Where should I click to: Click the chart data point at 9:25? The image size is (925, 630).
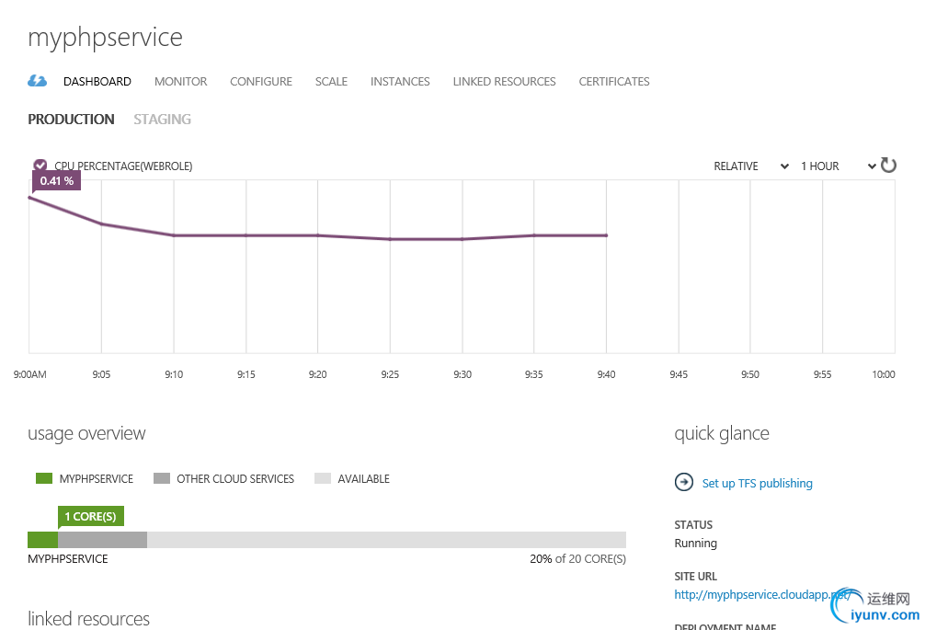click(x=390, y=239)
